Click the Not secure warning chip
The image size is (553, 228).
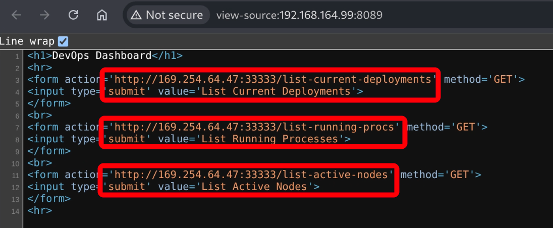click(x=168, y=15)
